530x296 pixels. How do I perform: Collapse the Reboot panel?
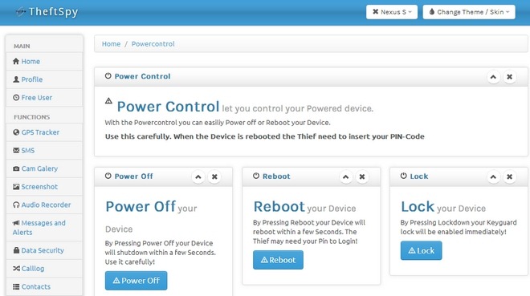[346, 176]
